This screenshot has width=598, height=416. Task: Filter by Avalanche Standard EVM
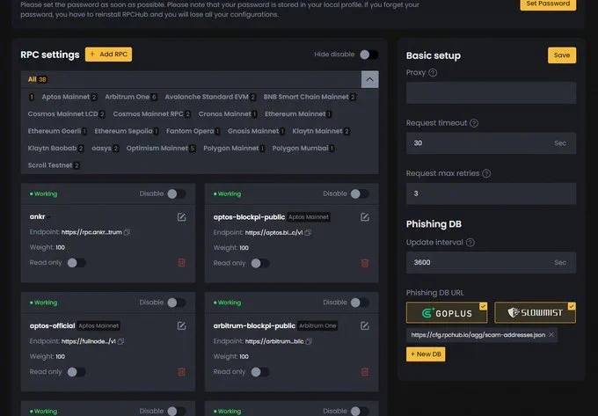coord(210,97)
